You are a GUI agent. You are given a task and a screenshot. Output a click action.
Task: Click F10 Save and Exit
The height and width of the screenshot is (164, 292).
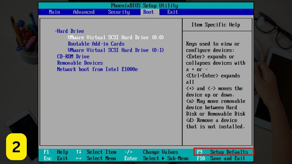[221, 159]
